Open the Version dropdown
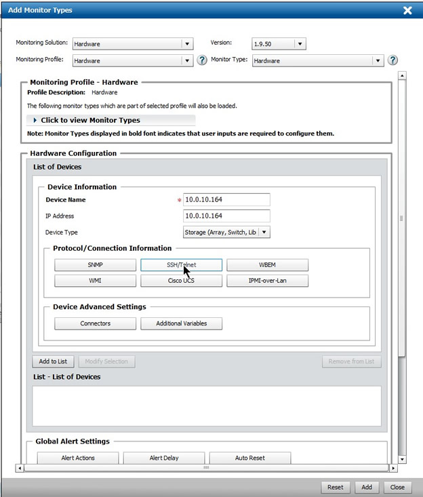 click(x=300, y=44)
